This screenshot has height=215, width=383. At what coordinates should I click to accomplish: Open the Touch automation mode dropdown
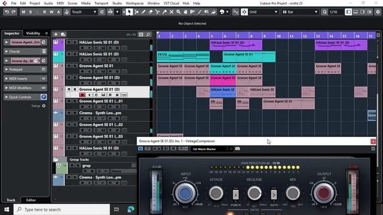(x=84, y=12)
